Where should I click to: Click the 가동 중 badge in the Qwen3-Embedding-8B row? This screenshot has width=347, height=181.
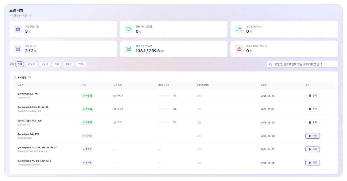click(x=88, y=109)
